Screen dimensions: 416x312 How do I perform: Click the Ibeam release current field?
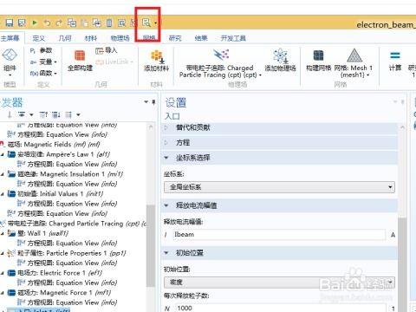coord(279,235)
